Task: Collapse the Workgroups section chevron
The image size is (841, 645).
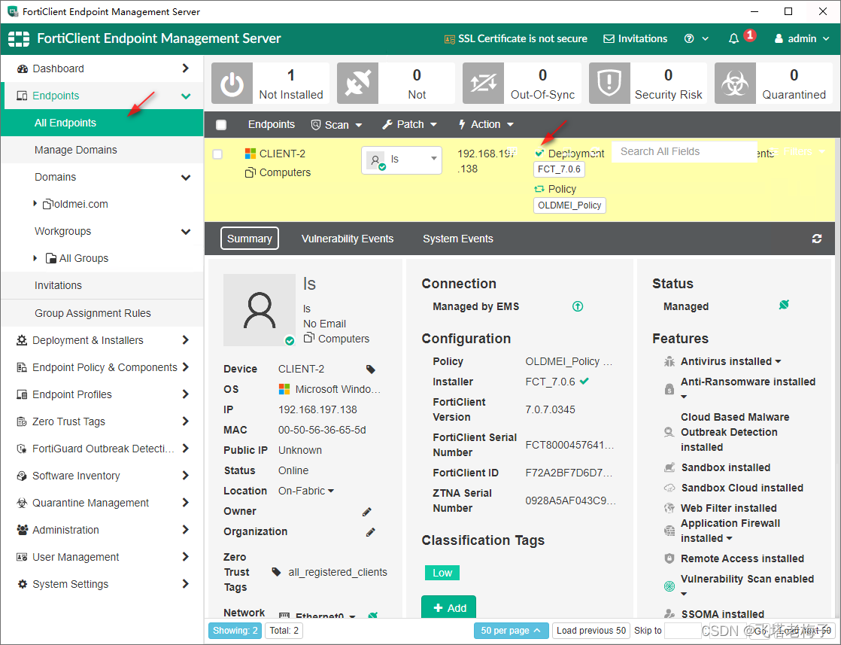Action: [186, 231]
